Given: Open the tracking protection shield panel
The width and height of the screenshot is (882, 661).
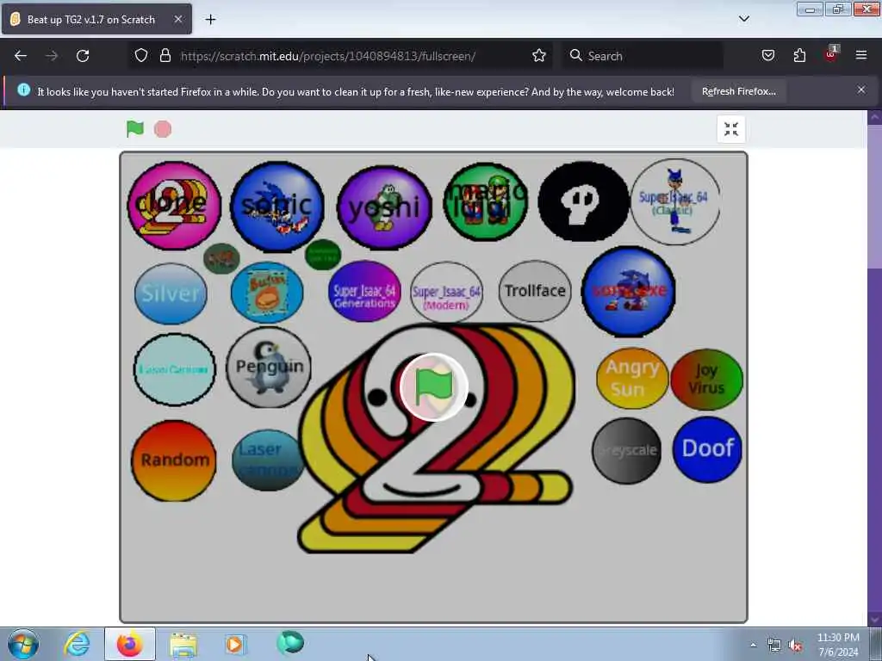Looking at the screenshot, I should coord(141,56).
